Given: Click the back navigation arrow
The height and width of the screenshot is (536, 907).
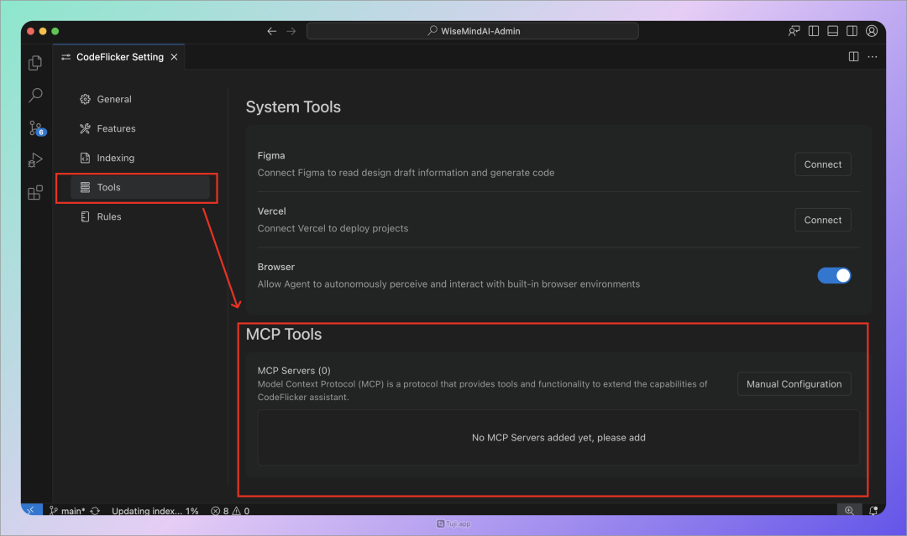Looking at the screenshot, I should coord(271,30).
